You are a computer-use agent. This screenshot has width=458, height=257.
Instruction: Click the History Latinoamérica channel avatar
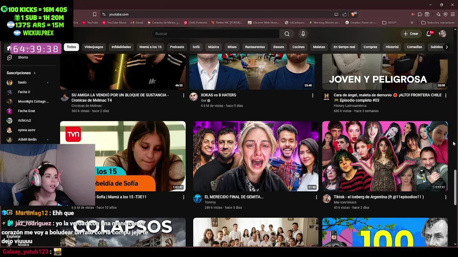click(326, 97)
